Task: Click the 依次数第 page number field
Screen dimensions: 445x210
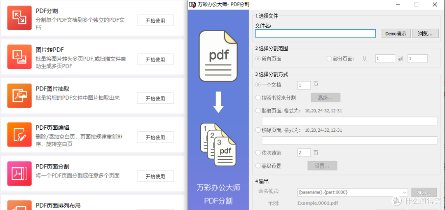Action: [x=304, y=153]
